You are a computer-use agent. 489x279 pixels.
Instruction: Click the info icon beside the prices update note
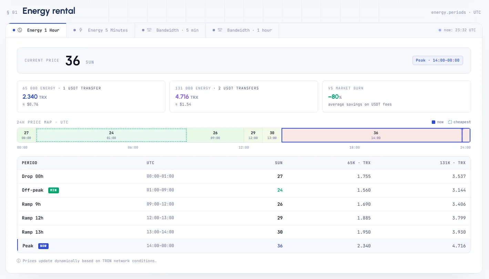click(19, 261)
